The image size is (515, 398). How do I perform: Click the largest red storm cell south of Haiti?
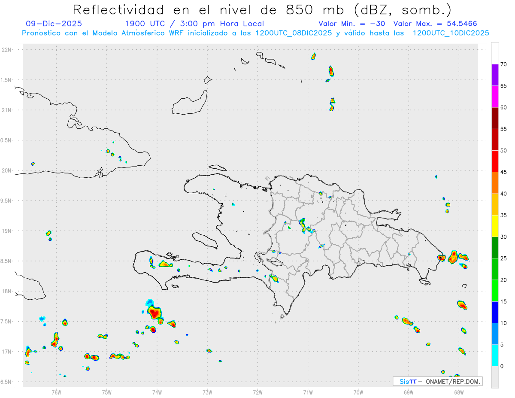(x=154, y=312)
